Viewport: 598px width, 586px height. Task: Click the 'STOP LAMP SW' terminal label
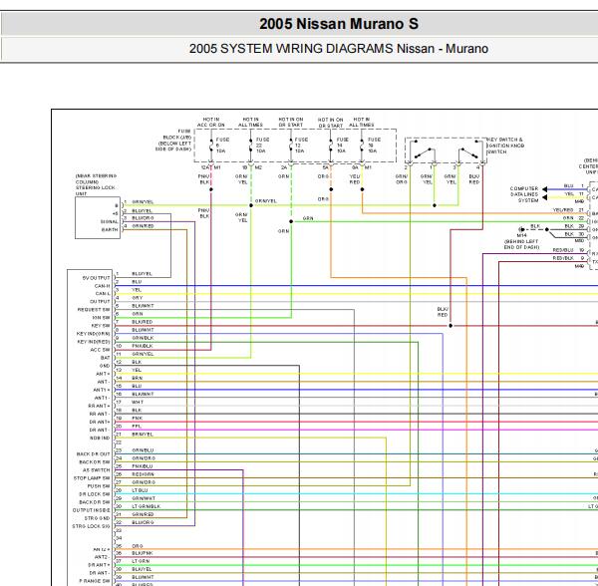point(92,478)
